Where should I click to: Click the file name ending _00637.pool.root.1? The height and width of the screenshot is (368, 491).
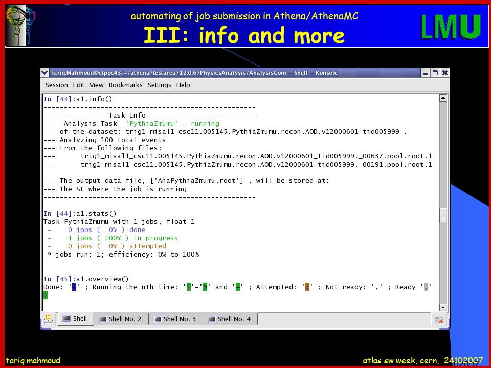point(256,156)
